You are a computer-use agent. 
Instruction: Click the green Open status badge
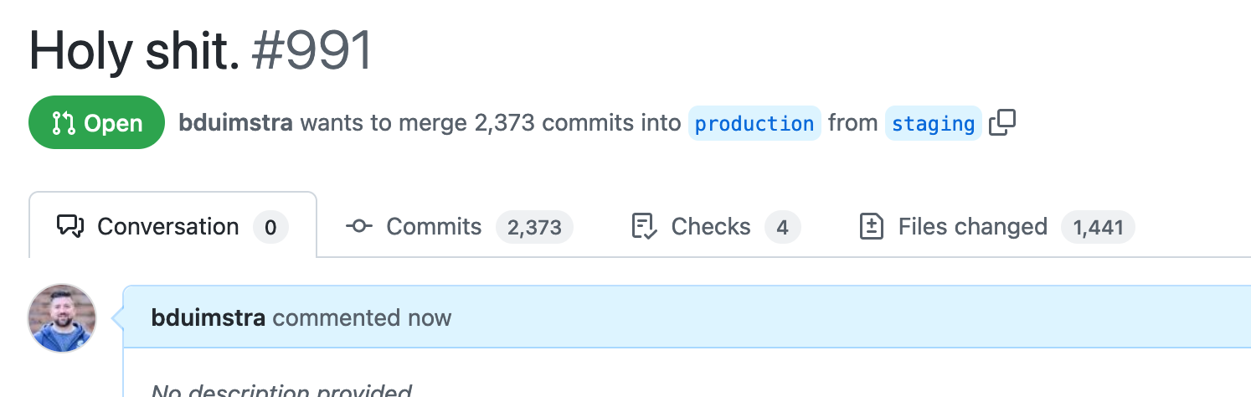coord(97,123)
